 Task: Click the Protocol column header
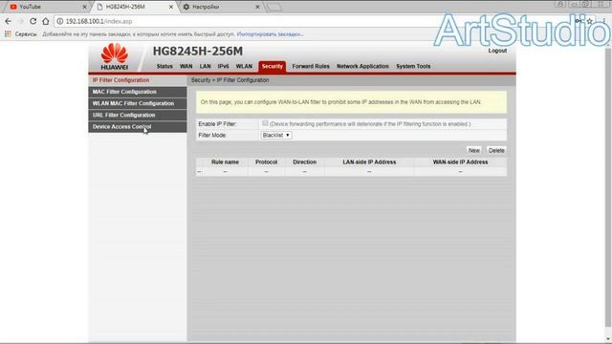pyautogui.click(x=266, y=161)
